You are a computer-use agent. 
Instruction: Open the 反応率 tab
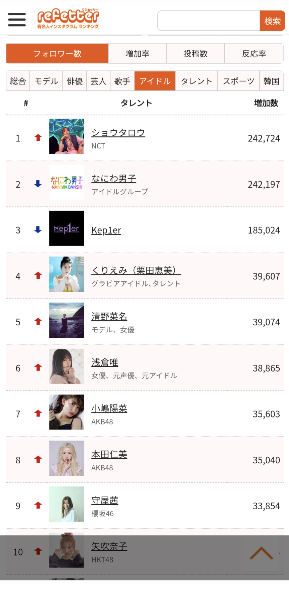[x=254, y=54]
